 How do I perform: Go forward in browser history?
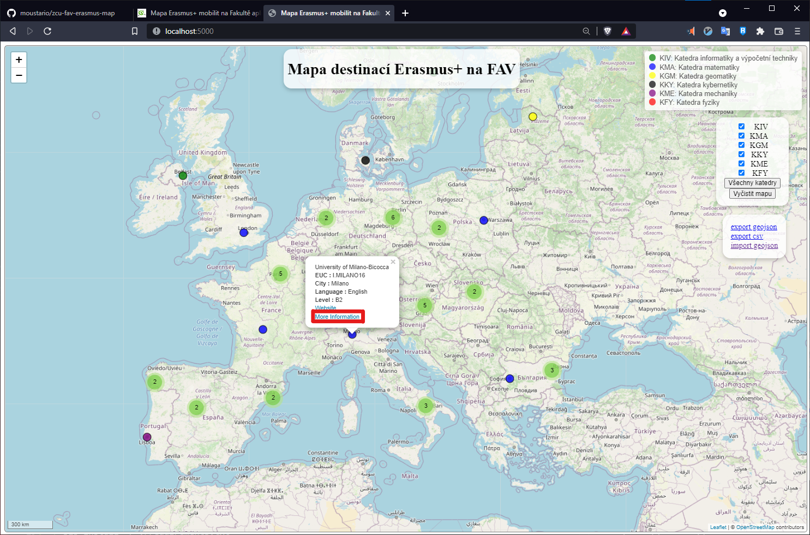[x=30, y=31]
